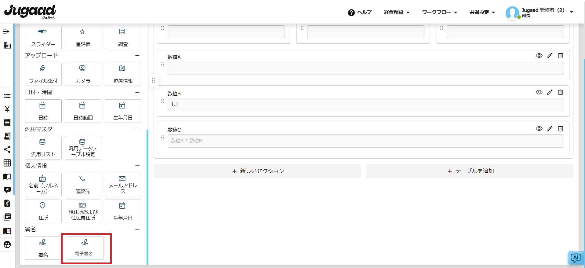The image size is (585, 268).
Task: Open the AI chat bubble at bottom right
Action: tap(576, 258)
